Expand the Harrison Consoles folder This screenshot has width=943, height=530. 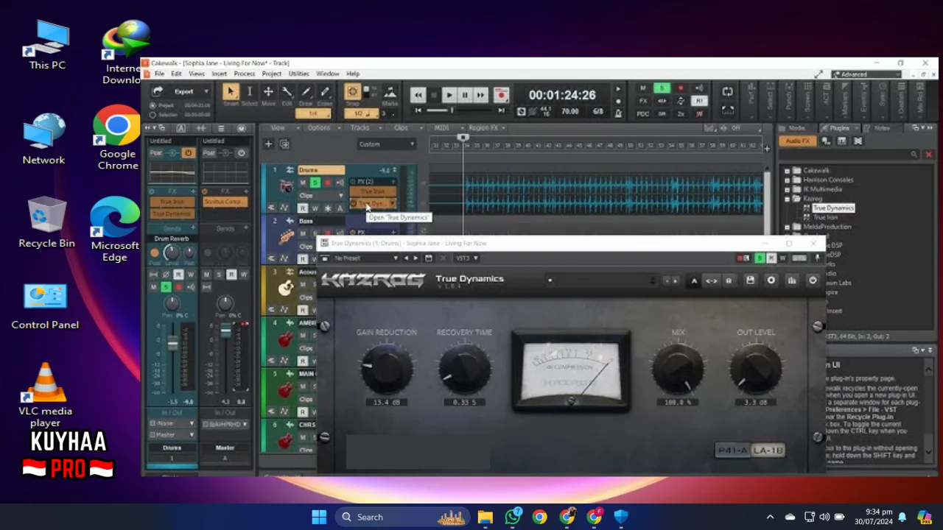click(x=787, y=180)
